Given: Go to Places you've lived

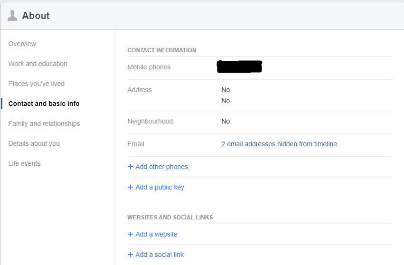Looking at the screenshot, I should [36, 84].
